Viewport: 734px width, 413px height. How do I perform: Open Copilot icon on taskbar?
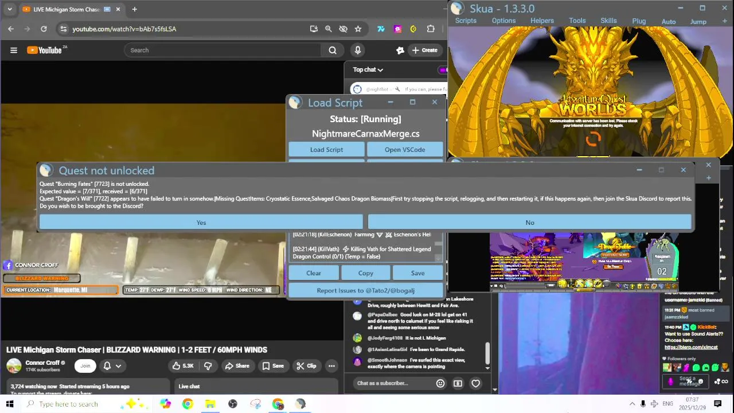coord(165,404)
